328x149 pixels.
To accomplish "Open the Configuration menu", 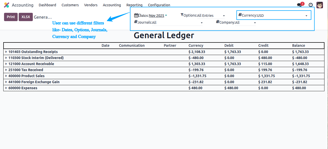I will coord(159,5).
